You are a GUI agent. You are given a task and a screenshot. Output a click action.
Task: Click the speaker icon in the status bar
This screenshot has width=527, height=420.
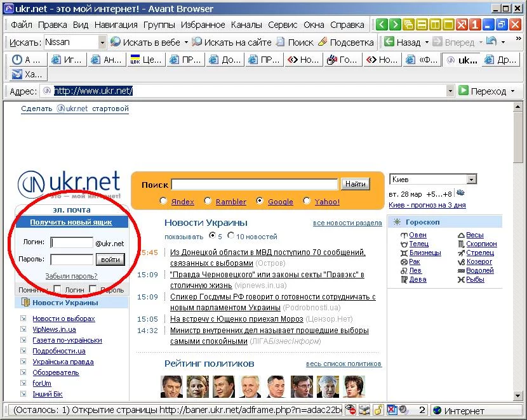click(403, 410)
